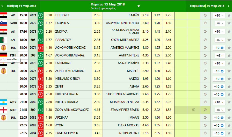Click the Argentina flag in ΑΡΓ2 row
The width and height of the screenshot is (232, 137).
coord(4,102)
